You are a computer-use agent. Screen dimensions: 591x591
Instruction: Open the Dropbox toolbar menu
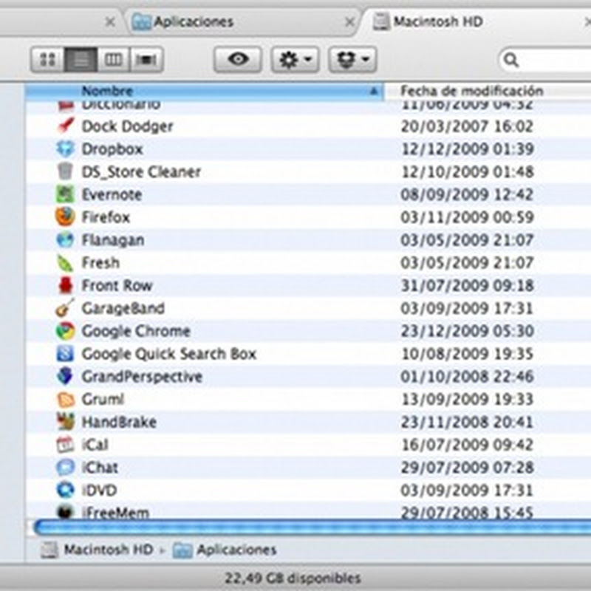352,59
